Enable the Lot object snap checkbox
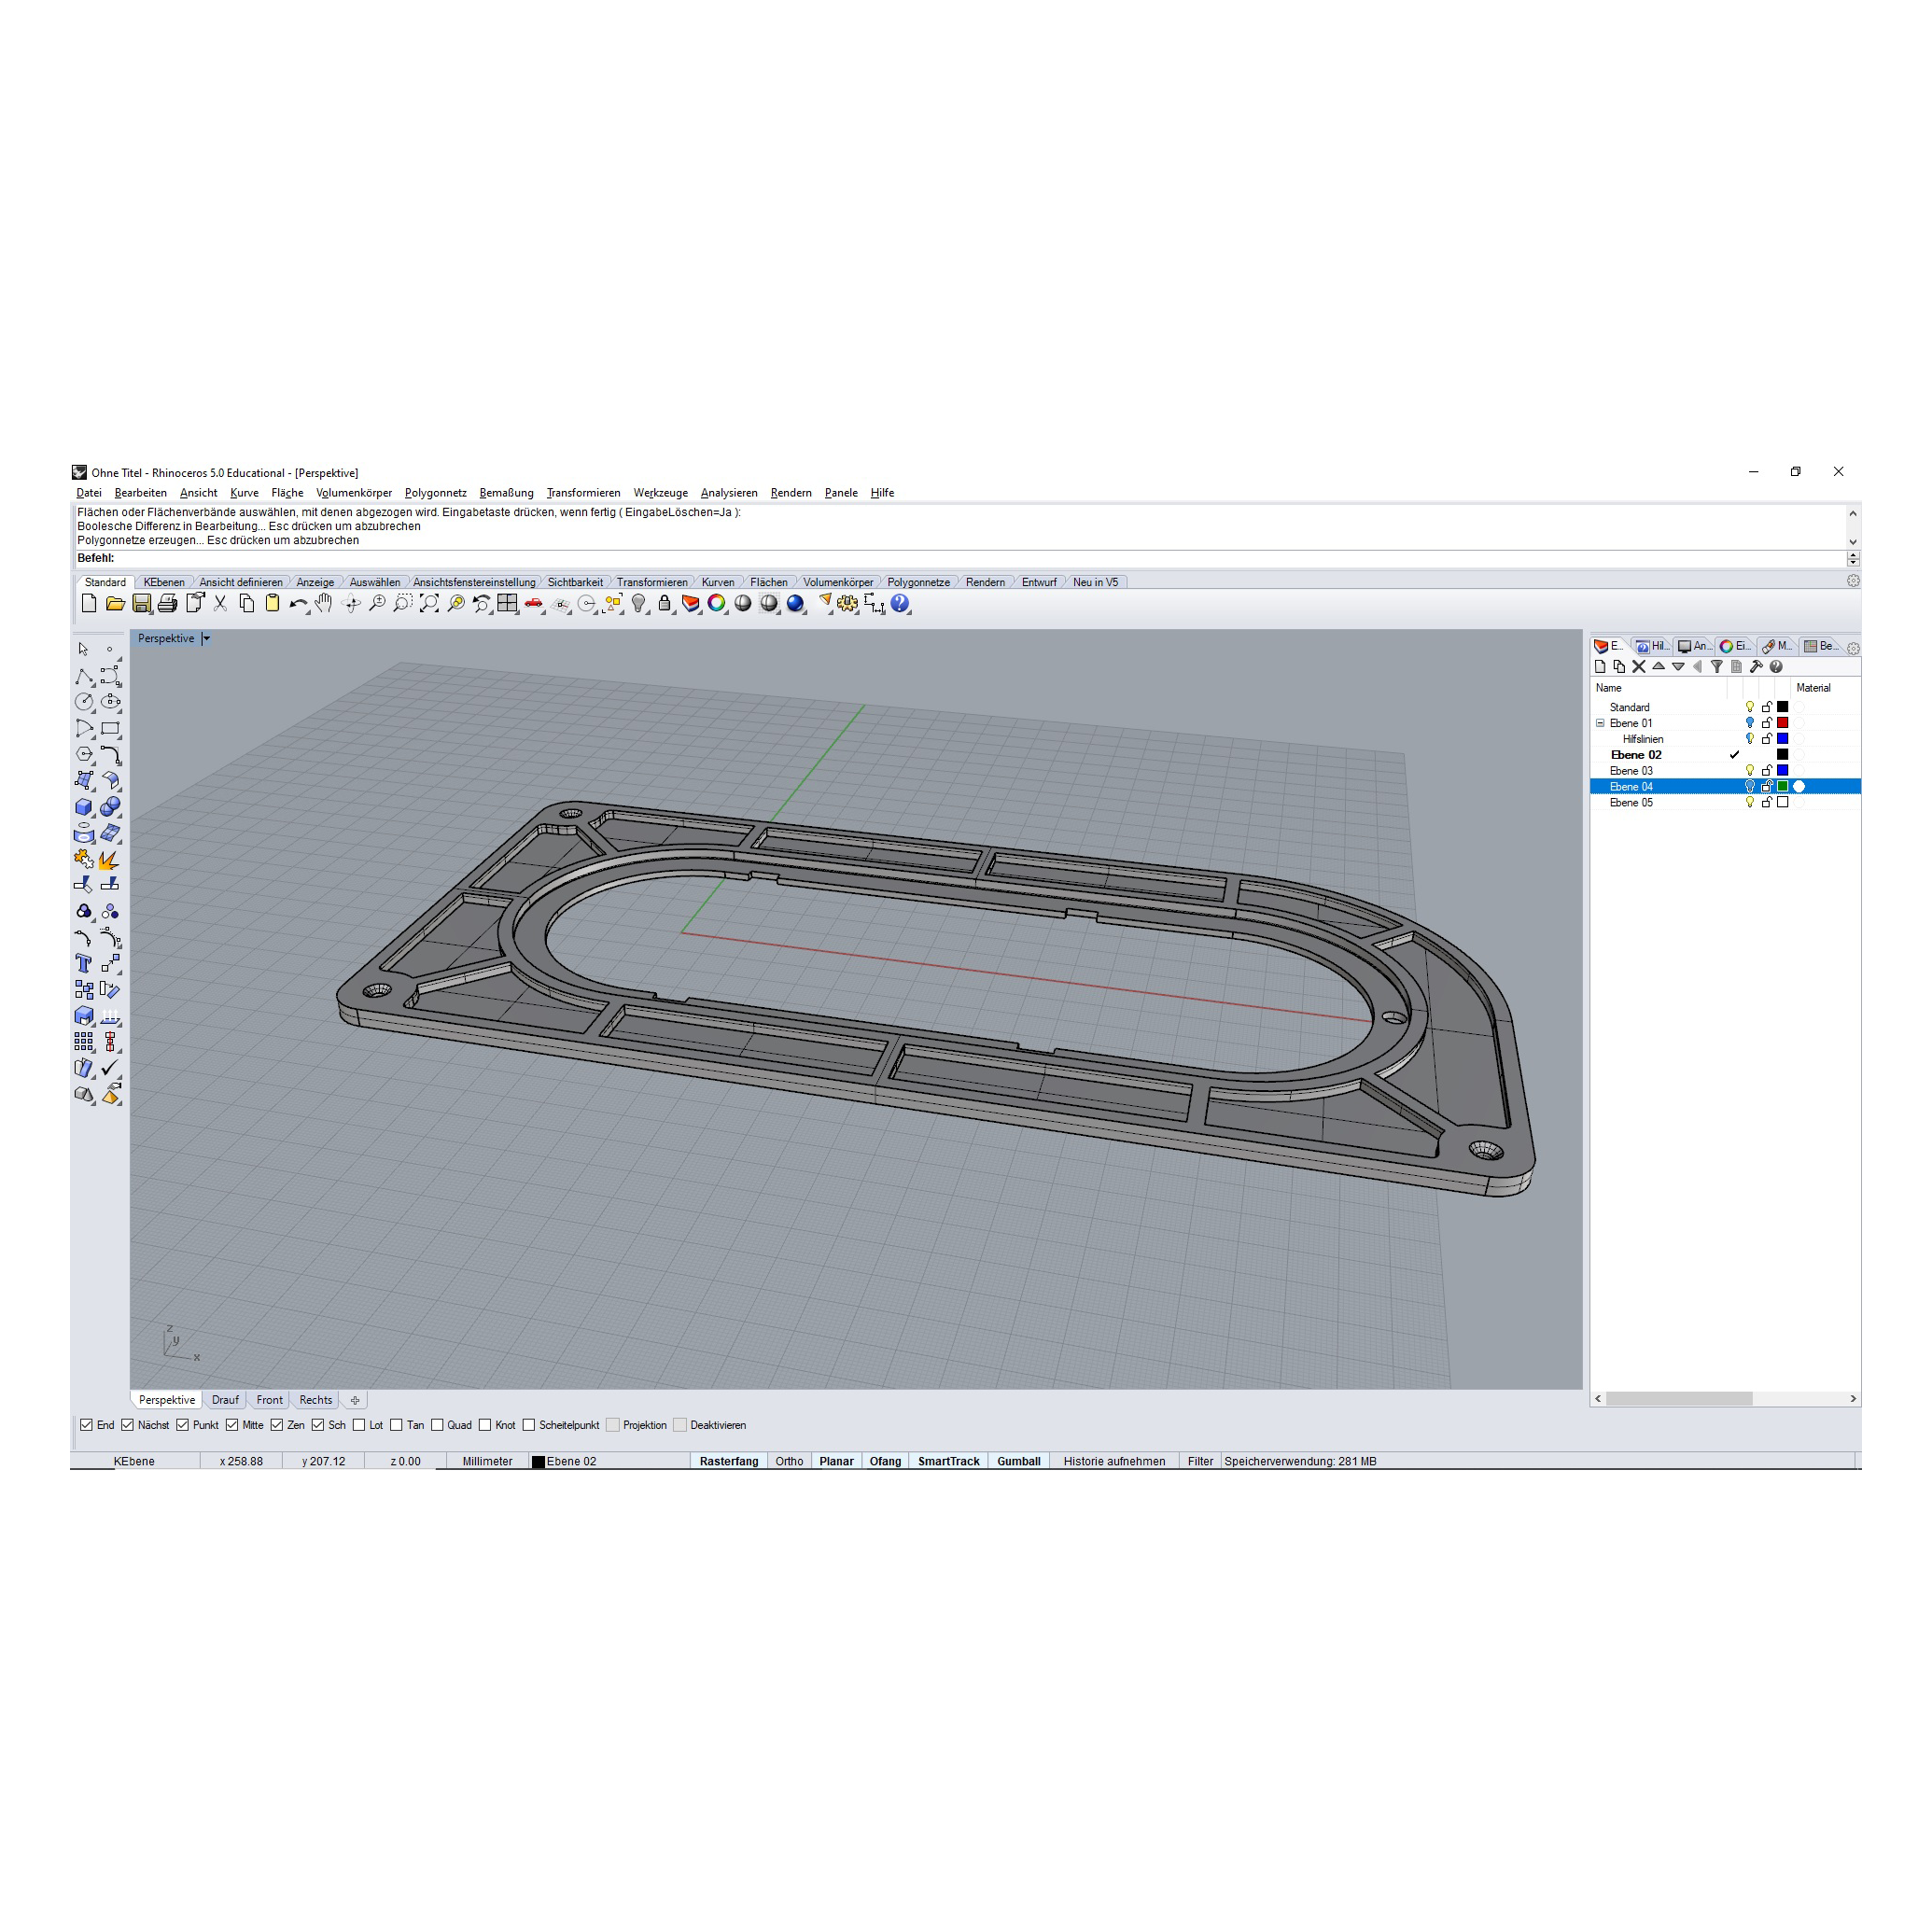 tap(359, 1425)
